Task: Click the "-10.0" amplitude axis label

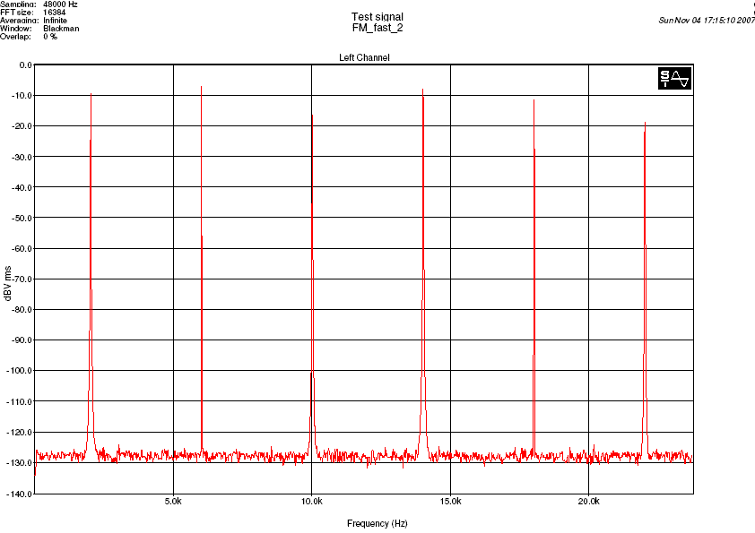Action: pyautogui.click(x=22, y=95)
